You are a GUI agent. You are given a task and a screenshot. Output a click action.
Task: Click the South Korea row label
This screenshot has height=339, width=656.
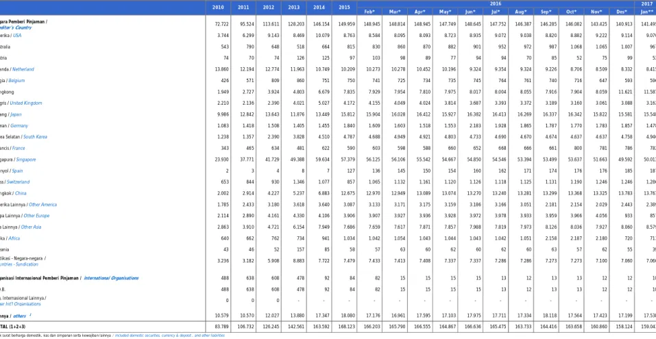pos(35,137)
